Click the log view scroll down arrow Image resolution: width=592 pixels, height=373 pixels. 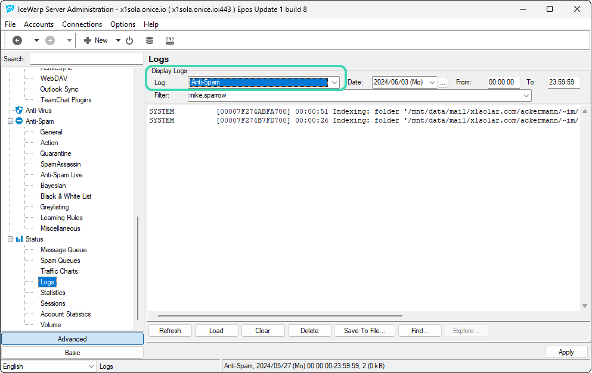(585, 306)
